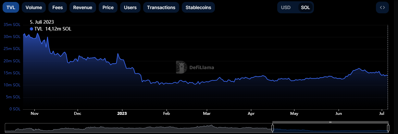Click the '5m SOL' axis label
Image resolution: width=398 pixels, height=134 pixels.
[x=13, y=97]
